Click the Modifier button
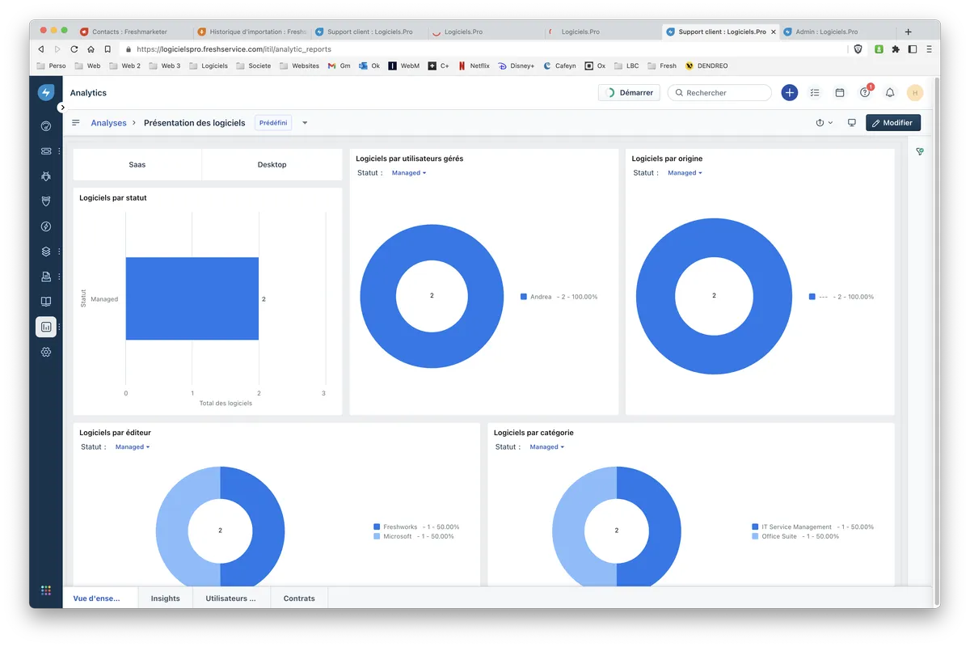 893,123
